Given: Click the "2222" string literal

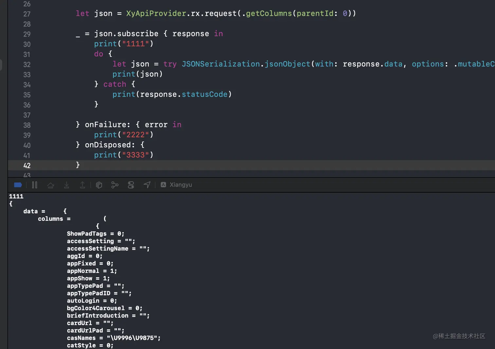Looking at the screenshot, I should pos(136,135).
